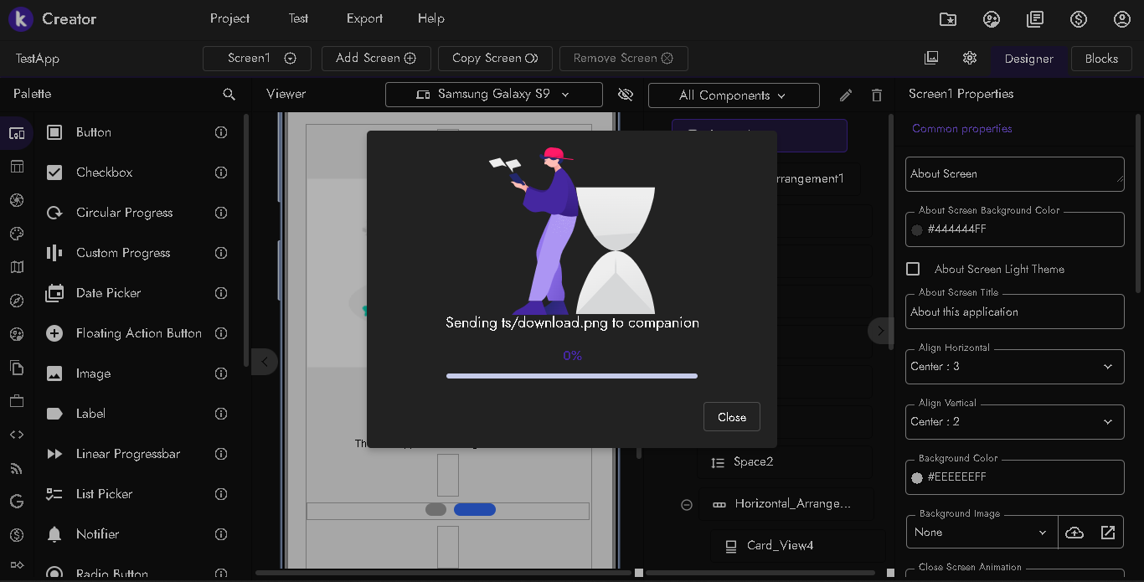
Task: Open the Align Horizontal dropdown
Action: click(x=1014, y=367)
